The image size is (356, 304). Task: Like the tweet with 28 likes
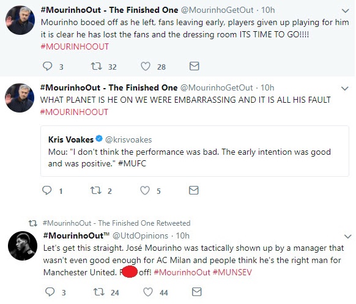tap(146, 66)
